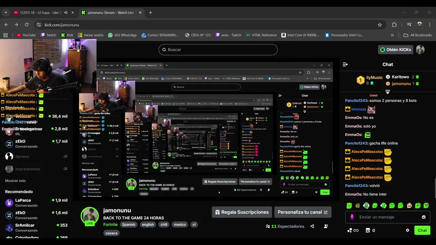Open the Chrome three-dot menu
This screenshot has width=436, height=245.
point(430,25)
